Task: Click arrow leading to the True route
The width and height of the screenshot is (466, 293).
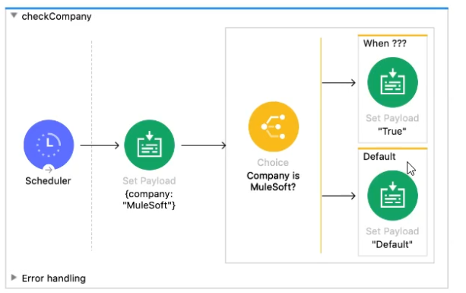Action: [x=339, y=83]
